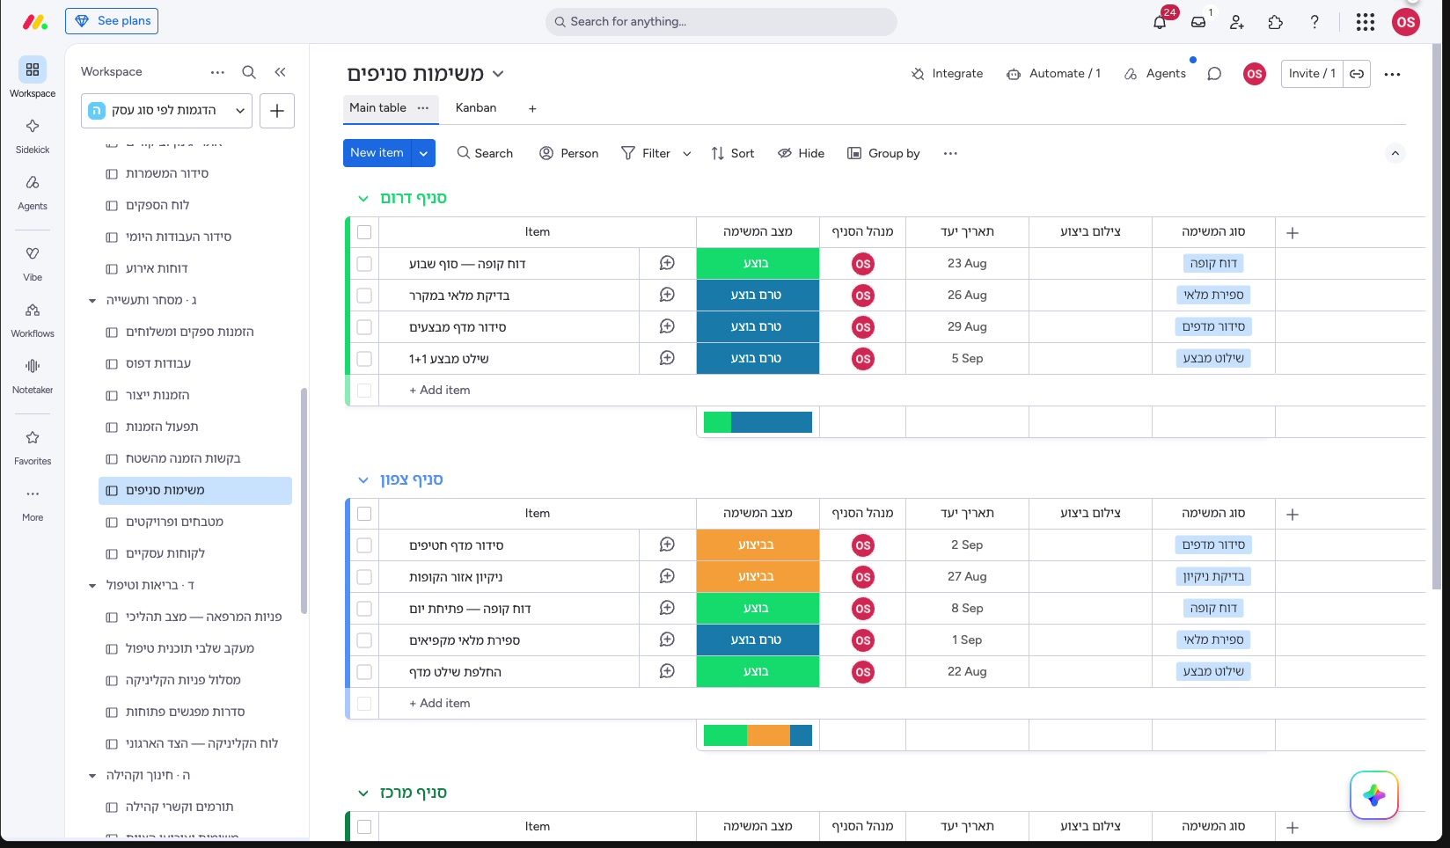Open the status cell of סידור מדף חטיפים
Viewport: 1450px width, 848px height.
pyautogui.click(x=758, y=545)
